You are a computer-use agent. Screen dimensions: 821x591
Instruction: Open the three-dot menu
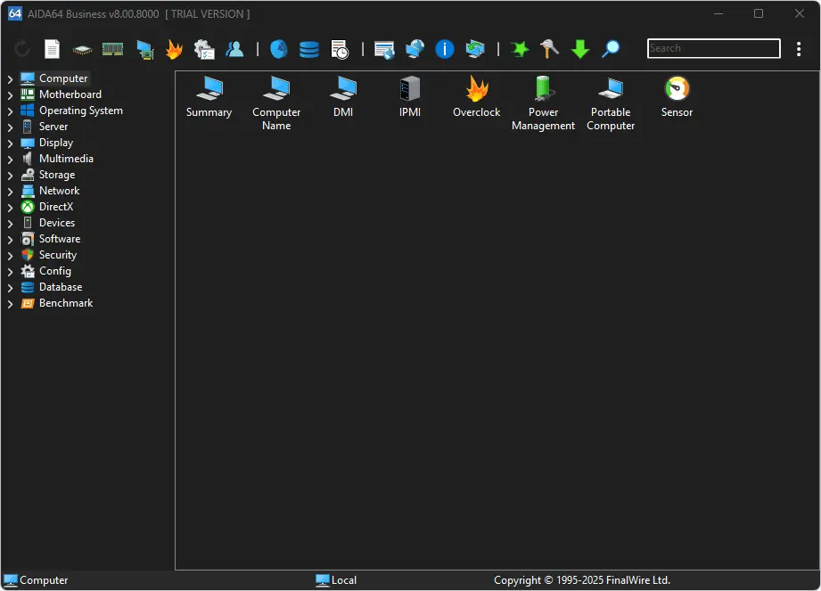pyautogui.click(x=799, y=49)
